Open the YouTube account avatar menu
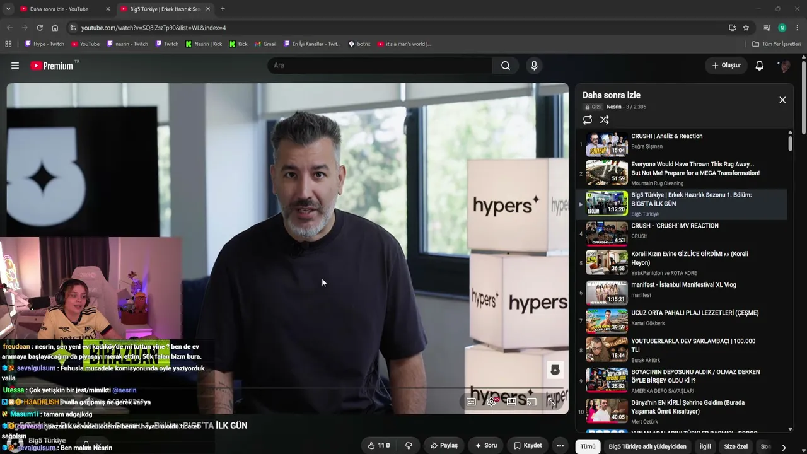 tap(784, 66)
